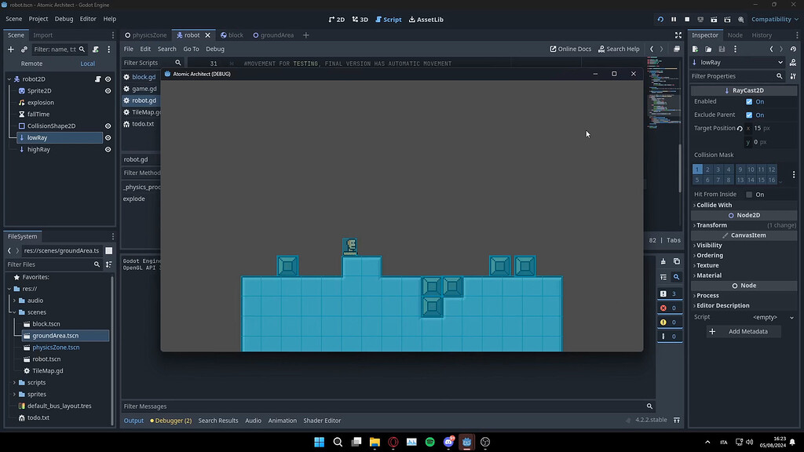The width and height of the screenshot is (804, 452).
Task: Open the Search Help icon in script editor
Action: (619, 49)
